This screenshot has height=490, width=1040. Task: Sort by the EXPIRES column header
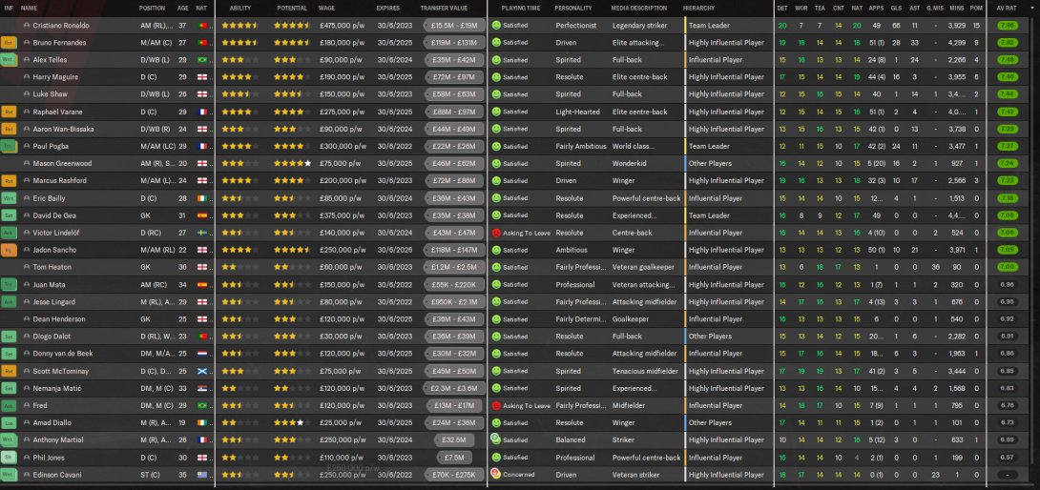click(x=388, y=8)
